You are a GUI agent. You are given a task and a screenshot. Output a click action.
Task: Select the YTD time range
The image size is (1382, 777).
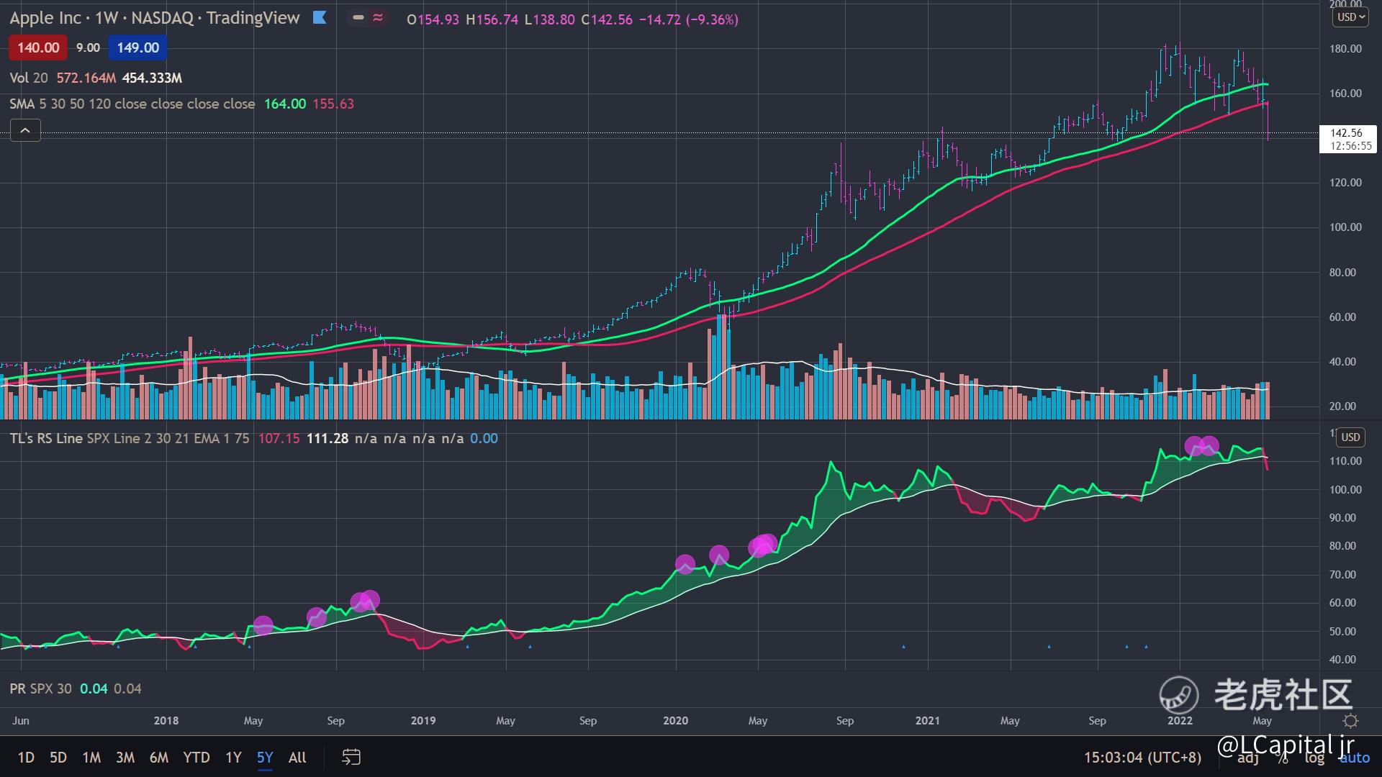coord(196,757)
